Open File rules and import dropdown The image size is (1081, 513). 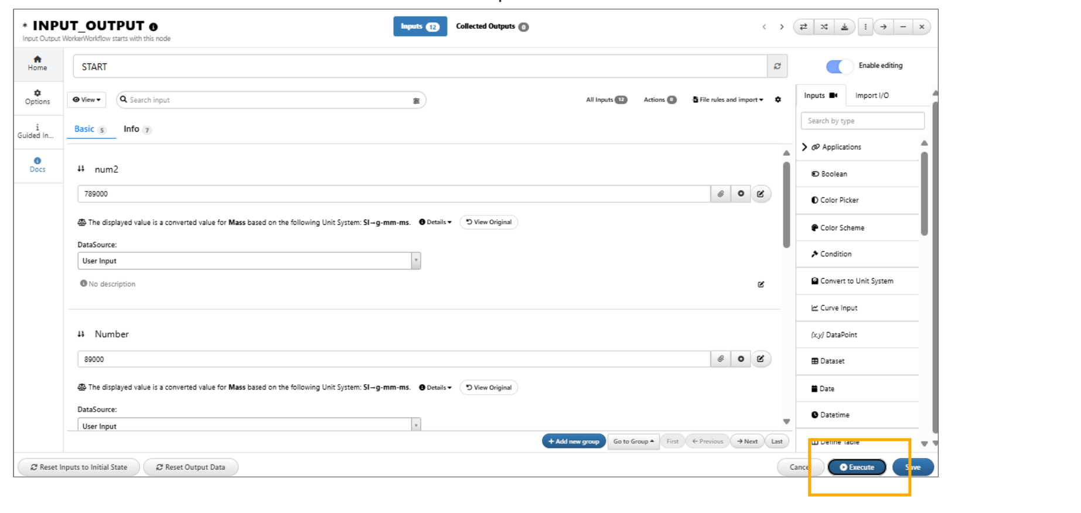[x=728, y=100]
